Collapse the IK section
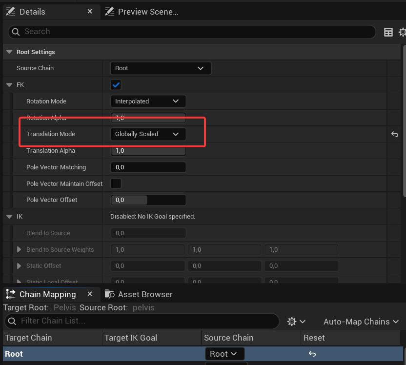This screenshot has height=365, width=406. point(9,216)
